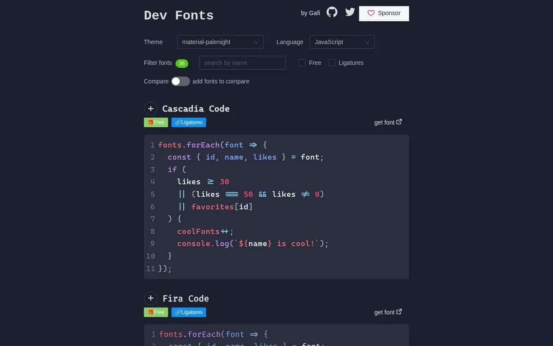Click the green 36 fonts count badge
This screenshot has height=346, width=553.
(182, 64)
